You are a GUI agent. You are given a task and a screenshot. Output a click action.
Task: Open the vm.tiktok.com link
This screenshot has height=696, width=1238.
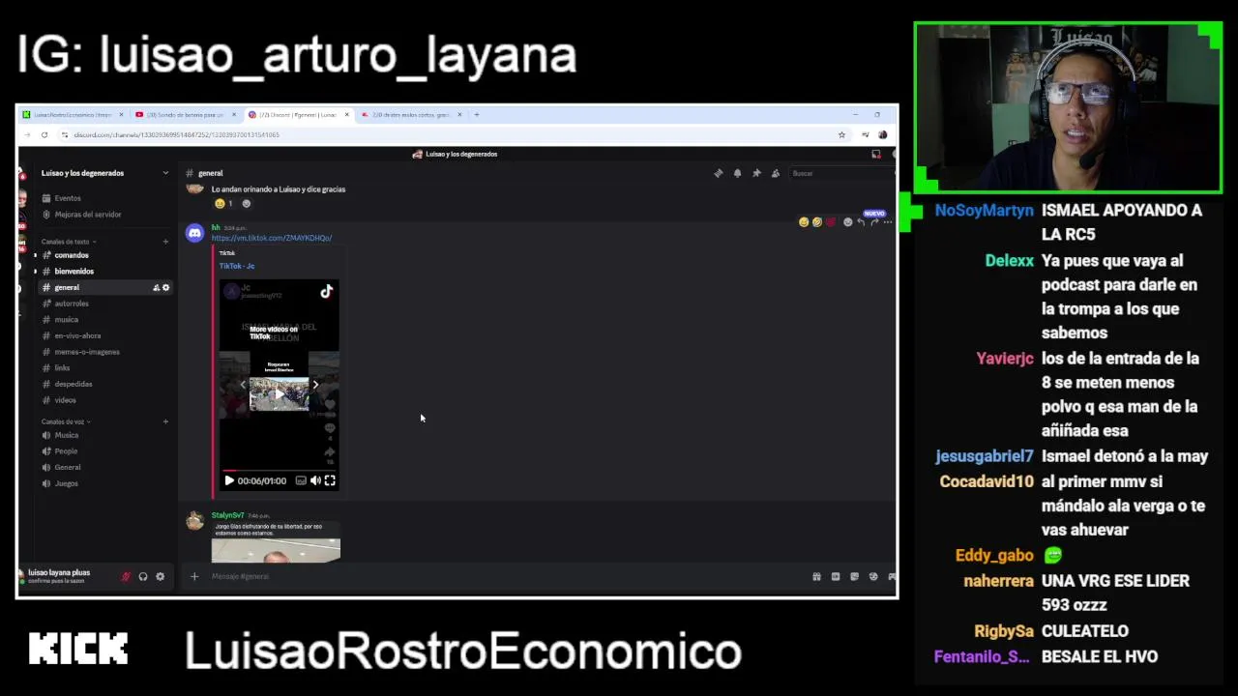pyautogui.click(x=272, y=238)
